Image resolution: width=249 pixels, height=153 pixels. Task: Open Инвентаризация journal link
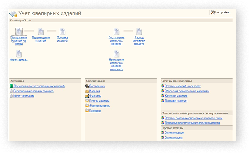pos(24,96)
